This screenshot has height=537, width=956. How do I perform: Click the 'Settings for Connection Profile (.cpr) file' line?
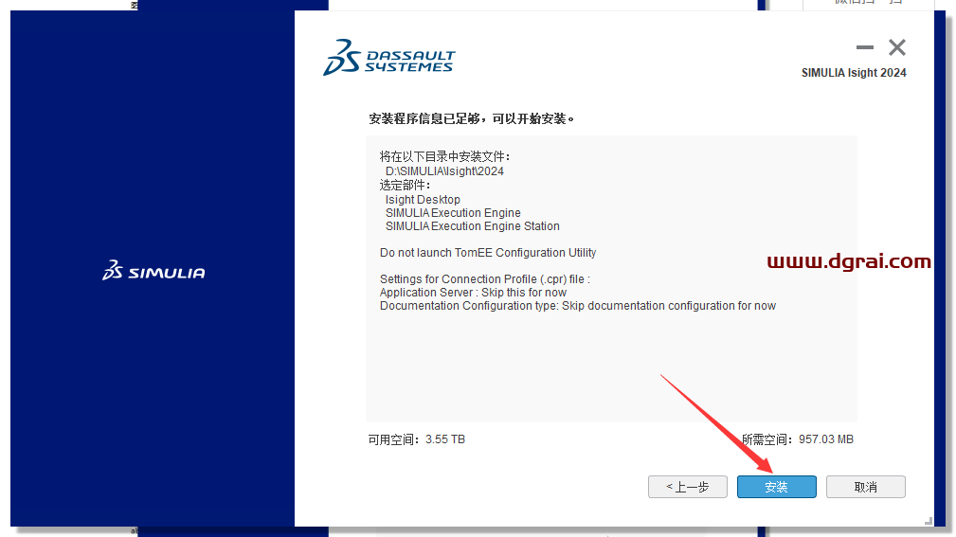(x=485, y=279)
